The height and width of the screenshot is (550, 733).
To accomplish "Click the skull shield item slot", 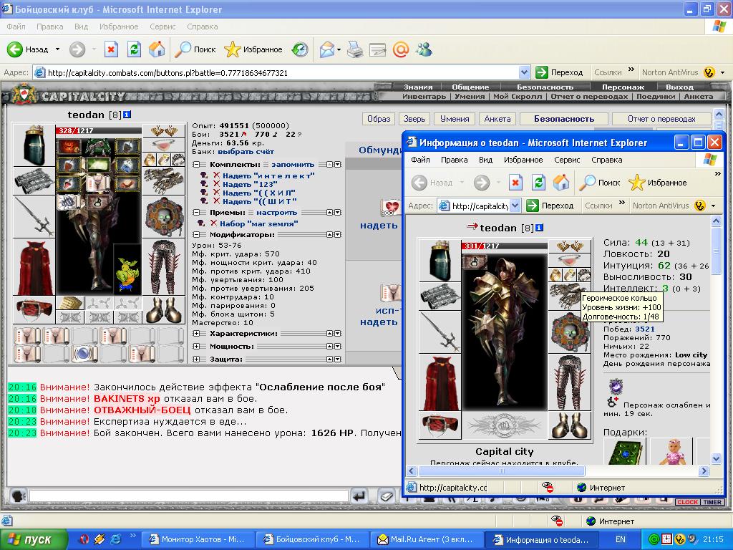I will click(164, 216).
